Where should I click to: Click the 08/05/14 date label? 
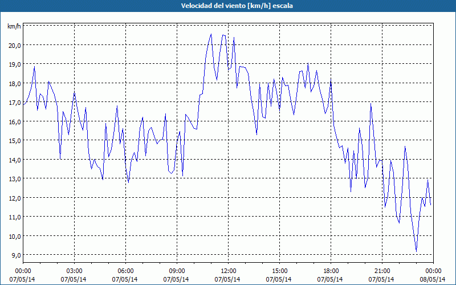[433, 279]
